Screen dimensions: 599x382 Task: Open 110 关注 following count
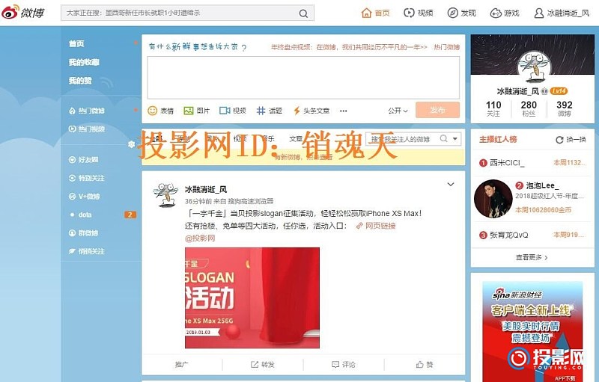pyautogui.click(x=493, y=108)
